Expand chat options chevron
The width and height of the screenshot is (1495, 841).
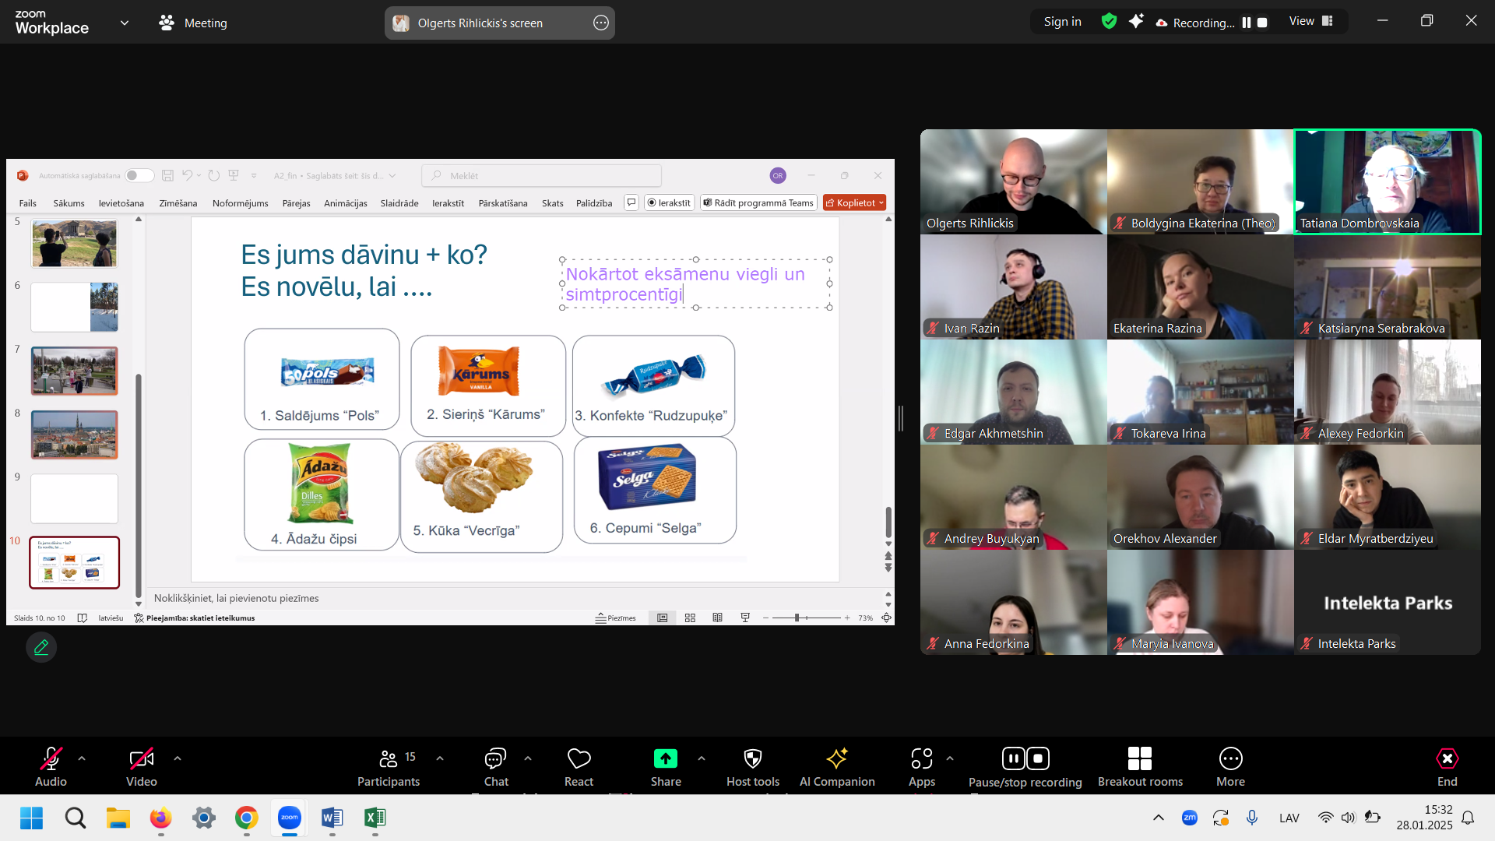(528, 758)
